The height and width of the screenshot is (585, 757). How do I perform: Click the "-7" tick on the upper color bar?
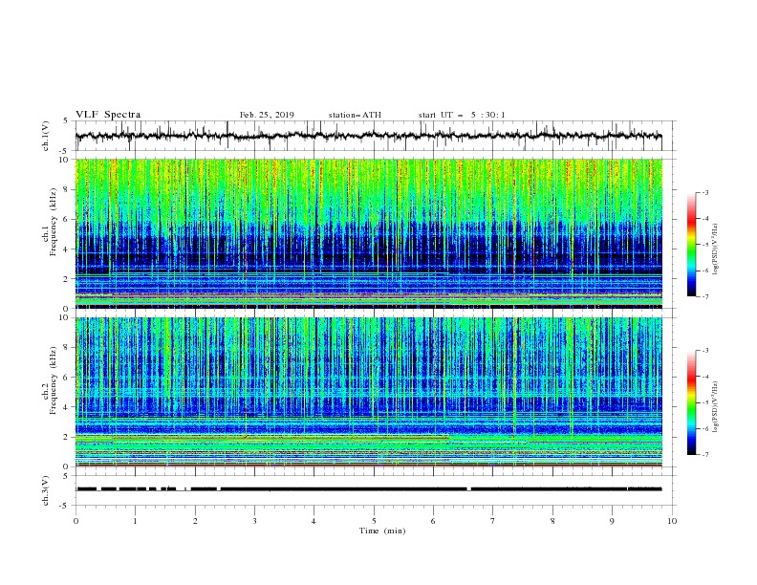[x=704, y=296]
